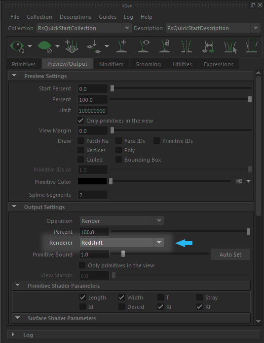The height and width of the screenshot is (343, 264).
Task: Click the add guide plus icon
Action: click(x=121, y=46)
